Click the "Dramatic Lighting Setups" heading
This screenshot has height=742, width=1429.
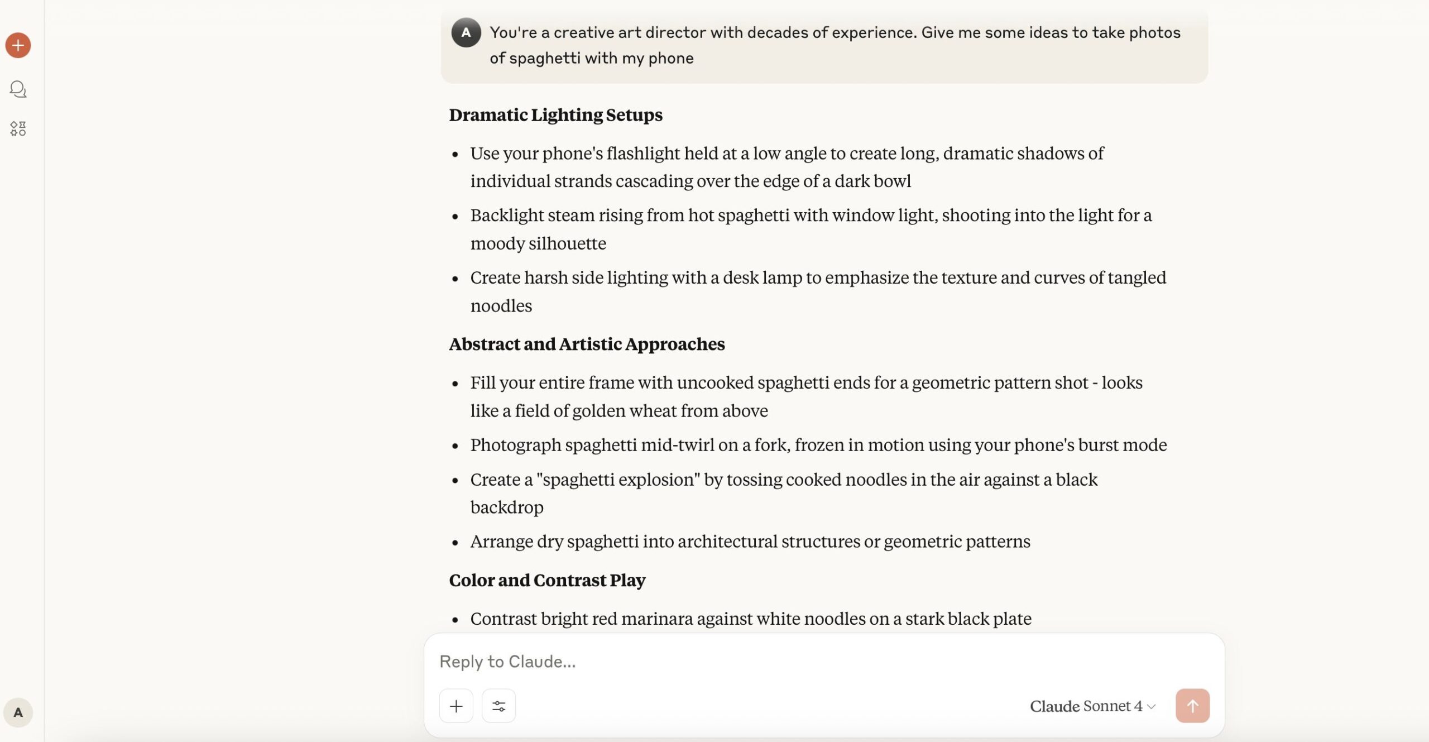pos(555,115)
